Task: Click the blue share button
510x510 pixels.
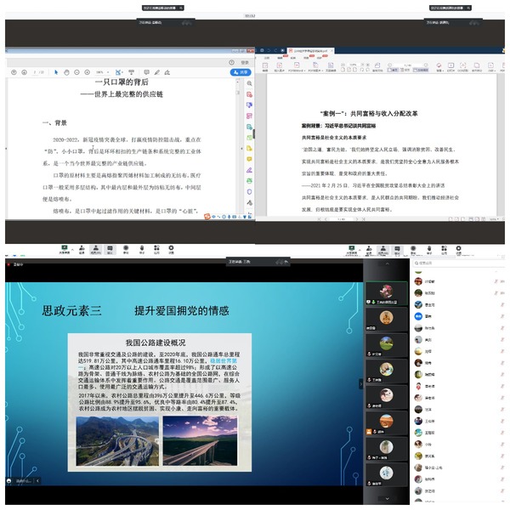Action: (244, 73)
